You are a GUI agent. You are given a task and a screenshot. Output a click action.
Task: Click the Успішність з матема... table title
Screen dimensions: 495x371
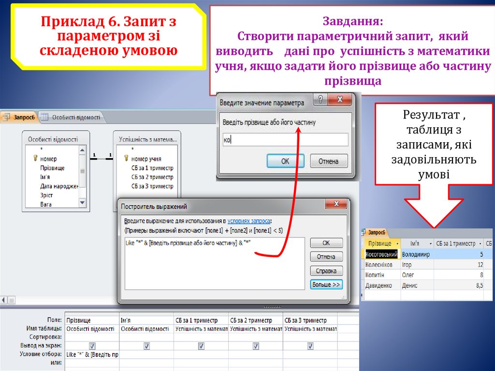point(147,139)
